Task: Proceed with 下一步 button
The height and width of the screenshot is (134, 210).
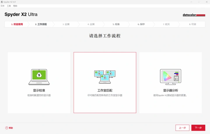Action: tap(198, 128)
